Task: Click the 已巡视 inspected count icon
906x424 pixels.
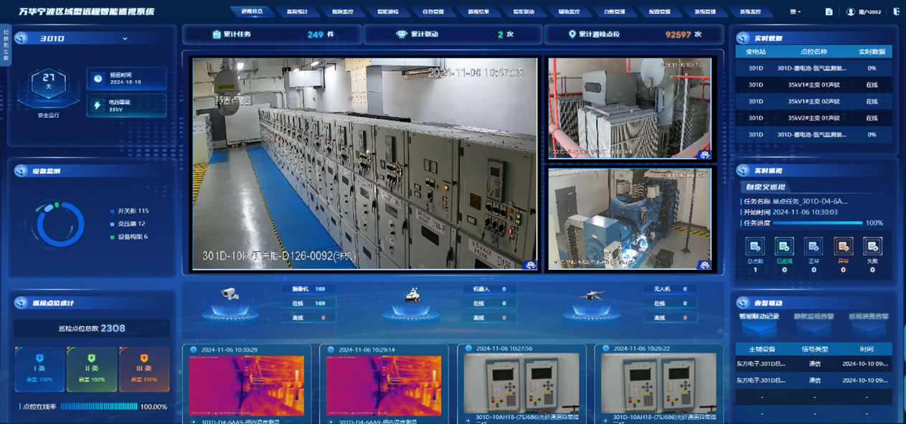Action: coord(784,247)
